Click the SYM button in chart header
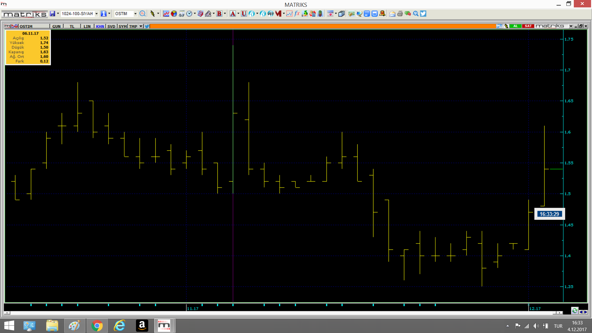This screenshot has width=592, height=333. pyautogui.click(x=122, y=26)
